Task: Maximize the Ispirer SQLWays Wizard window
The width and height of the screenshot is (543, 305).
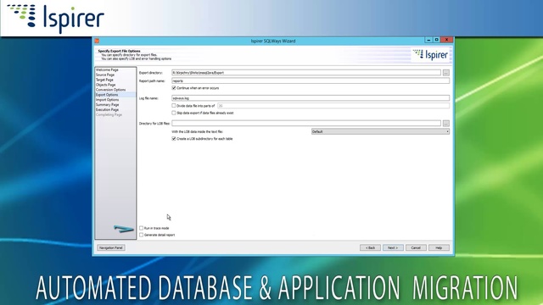Action: tap(437, 40)
